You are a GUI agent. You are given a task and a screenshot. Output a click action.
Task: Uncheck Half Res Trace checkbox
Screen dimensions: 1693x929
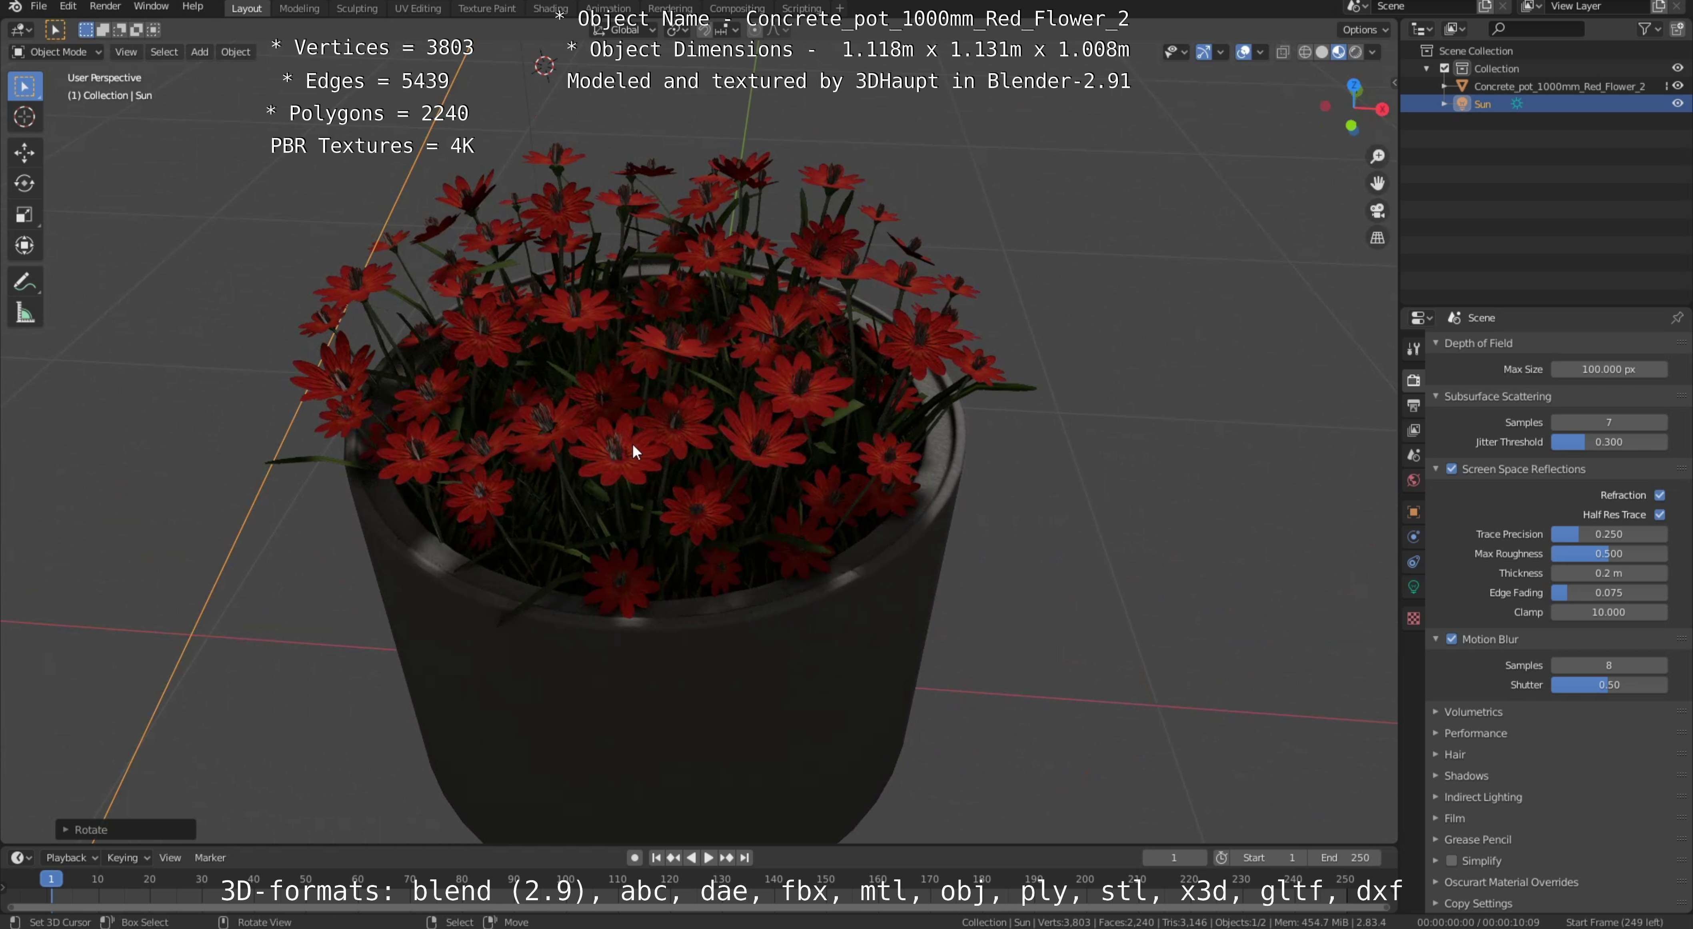(x=1659, y=514)
